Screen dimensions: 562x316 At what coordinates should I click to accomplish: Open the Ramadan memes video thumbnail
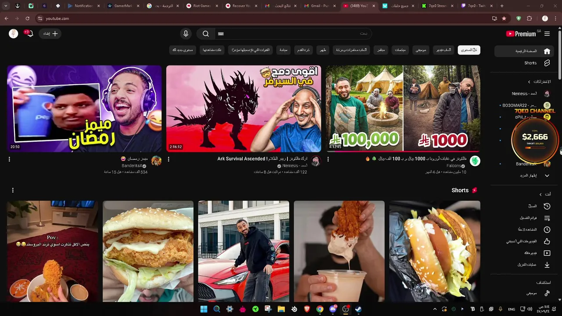click(84, 108)
